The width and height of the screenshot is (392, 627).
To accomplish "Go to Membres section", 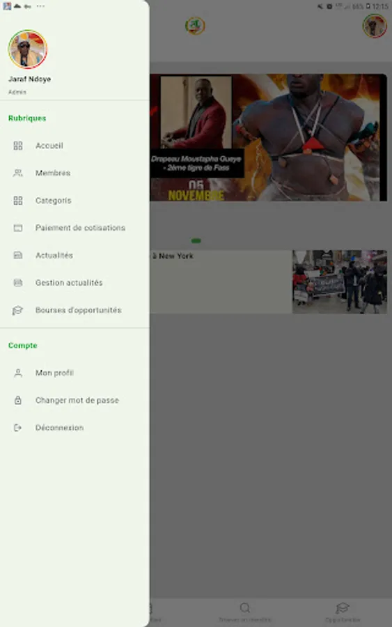I will [x=75, y=173].
